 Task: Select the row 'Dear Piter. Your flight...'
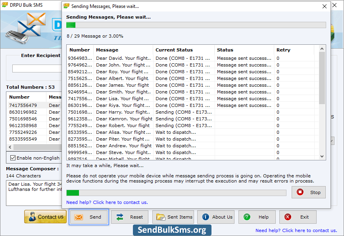tap(193, 139)
